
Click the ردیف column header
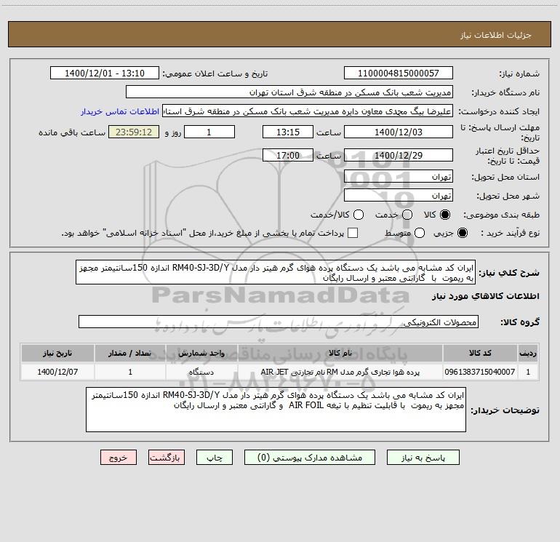(528, 353)
